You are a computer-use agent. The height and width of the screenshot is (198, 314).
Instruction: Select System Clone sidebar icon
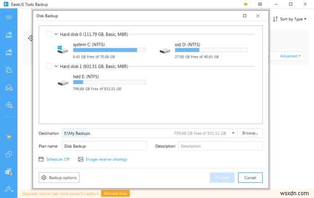9,172
